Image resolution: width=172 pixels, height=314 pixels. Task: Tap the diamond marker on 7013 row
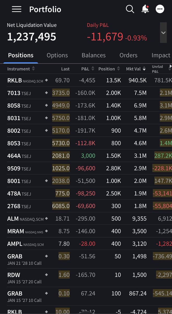coord(46,93)
